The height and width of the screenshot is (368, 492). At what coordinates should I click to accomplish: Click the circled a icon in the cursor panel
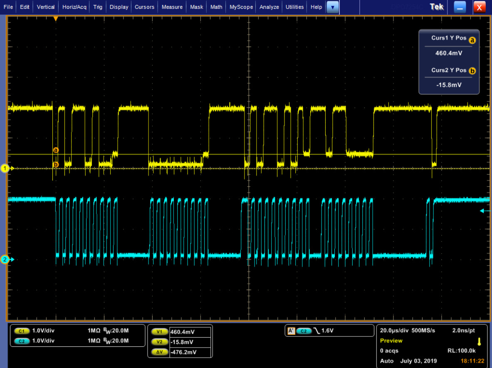[x=472, y=40]
